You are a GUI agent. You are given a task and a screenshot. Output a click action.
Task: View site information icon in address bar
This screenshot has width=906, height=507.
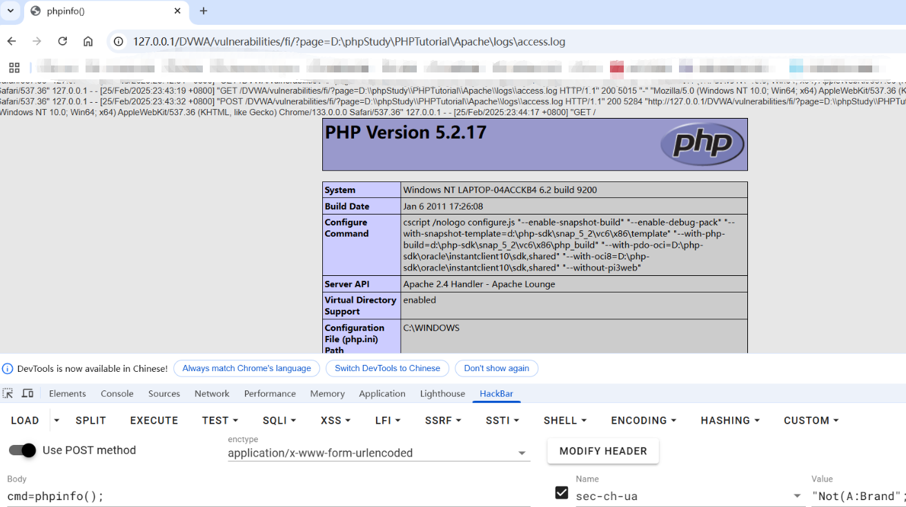click(x=119, y=41)
